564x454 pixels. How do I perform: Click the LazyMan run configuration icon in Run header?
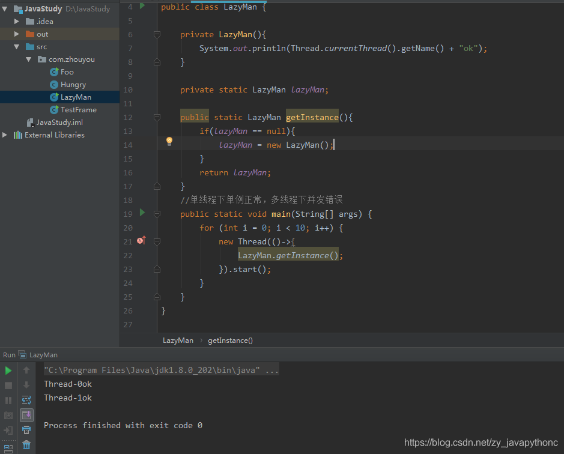pyautogui.click(x=22, y=355)
